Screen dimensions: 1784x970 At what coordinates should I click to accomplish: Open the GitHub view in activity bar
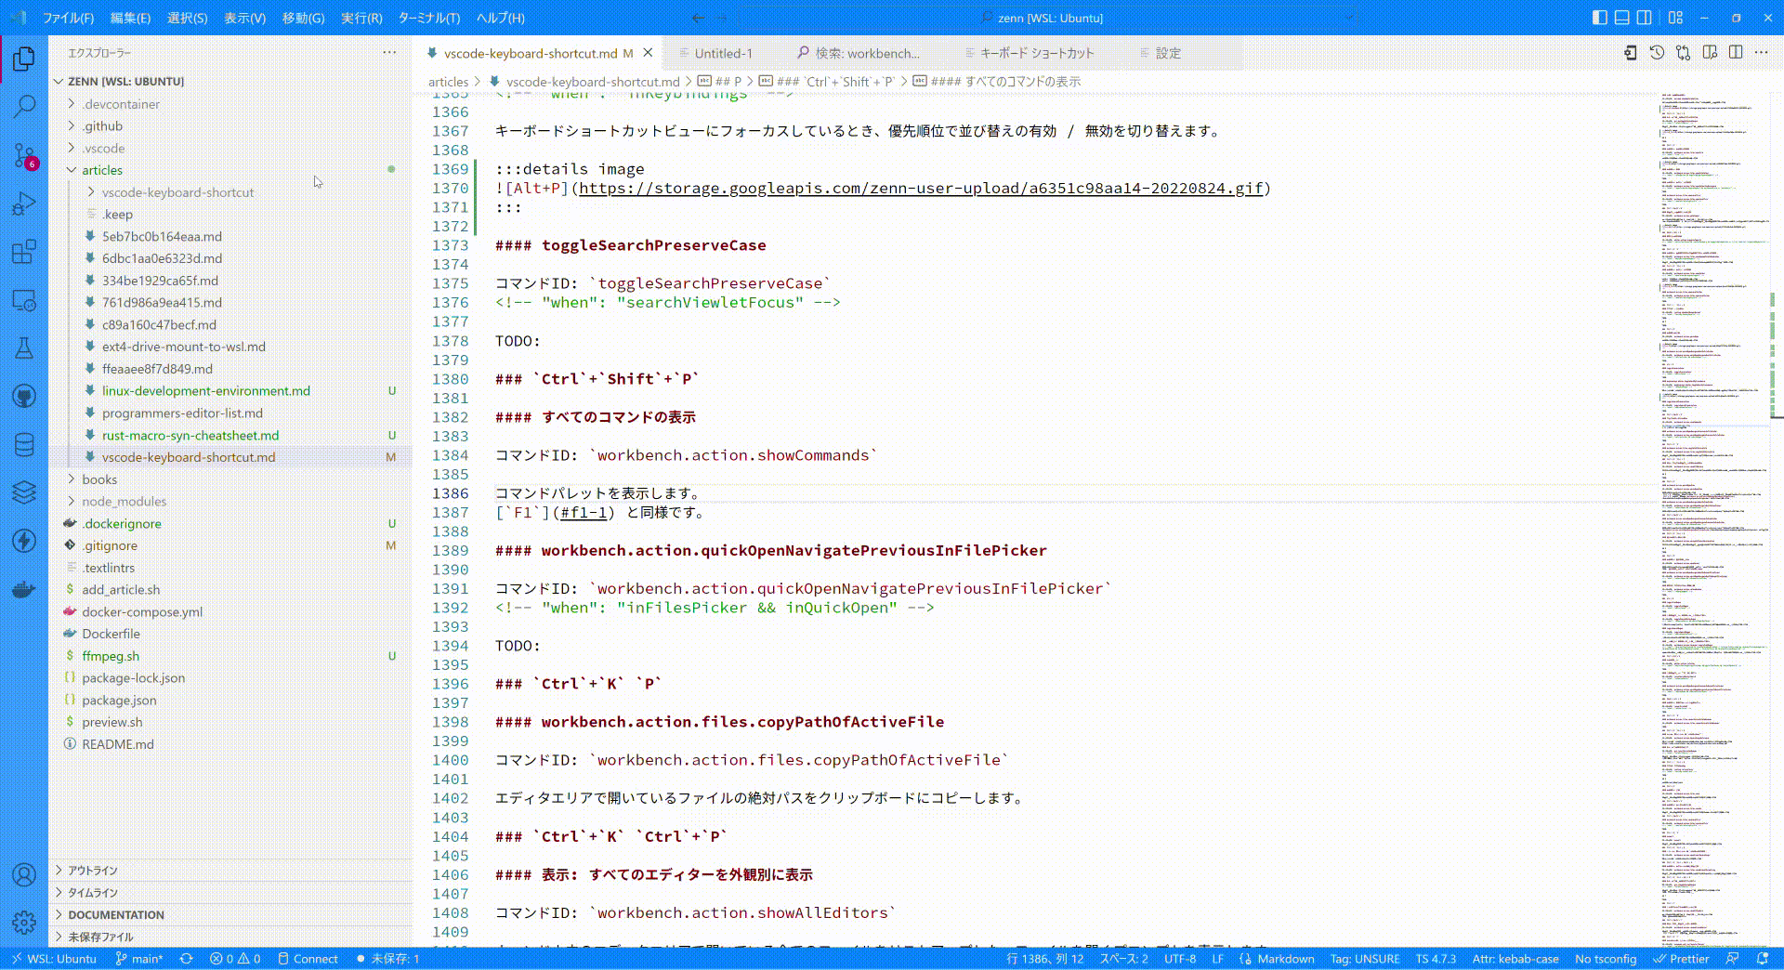(24, 397)
